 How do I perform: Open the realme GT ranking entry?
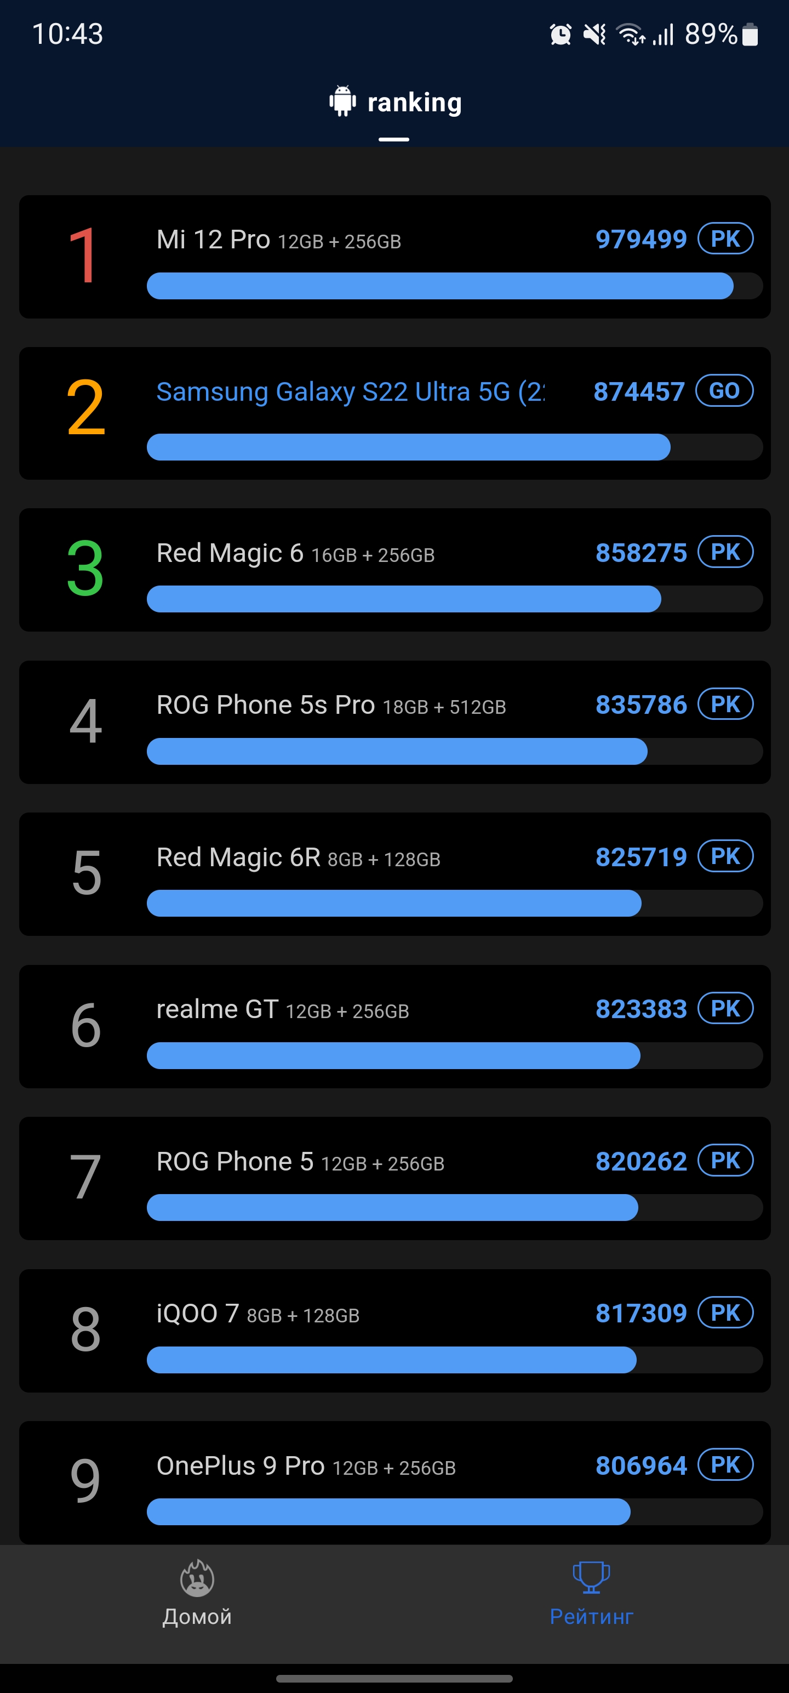click(394, 1026)
